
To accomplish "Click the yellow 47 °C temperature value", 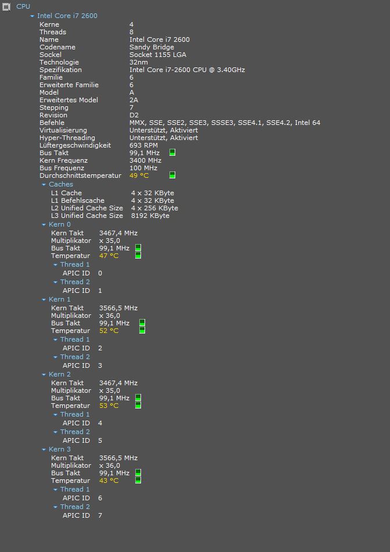I will pos(109,256).
